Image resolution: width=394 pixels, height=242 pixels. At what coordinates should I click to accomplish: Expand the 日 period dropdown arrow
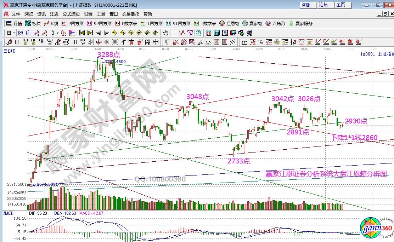14,33
